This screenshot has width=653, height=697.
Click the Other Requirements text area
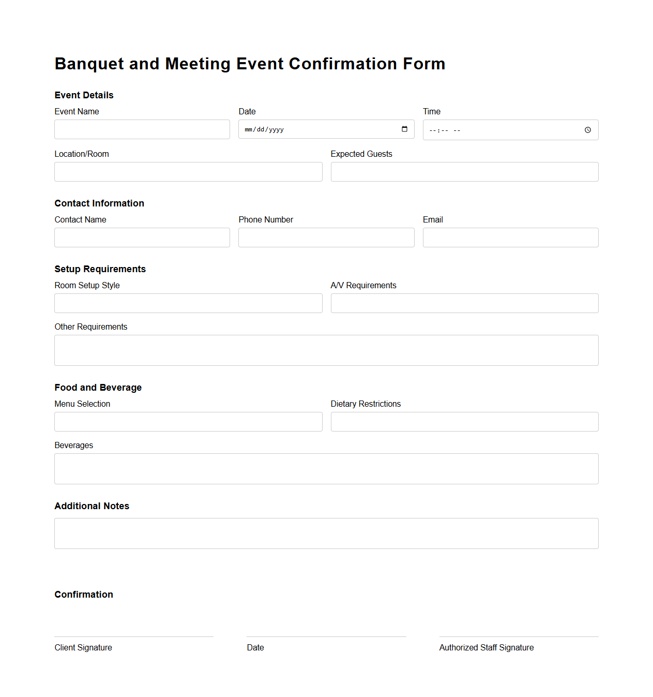click(x=326, y=350)
